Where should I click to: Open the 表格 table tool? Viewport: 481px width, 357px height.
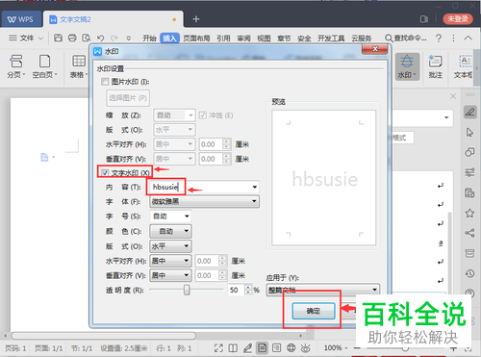click(x=79, y=66)
